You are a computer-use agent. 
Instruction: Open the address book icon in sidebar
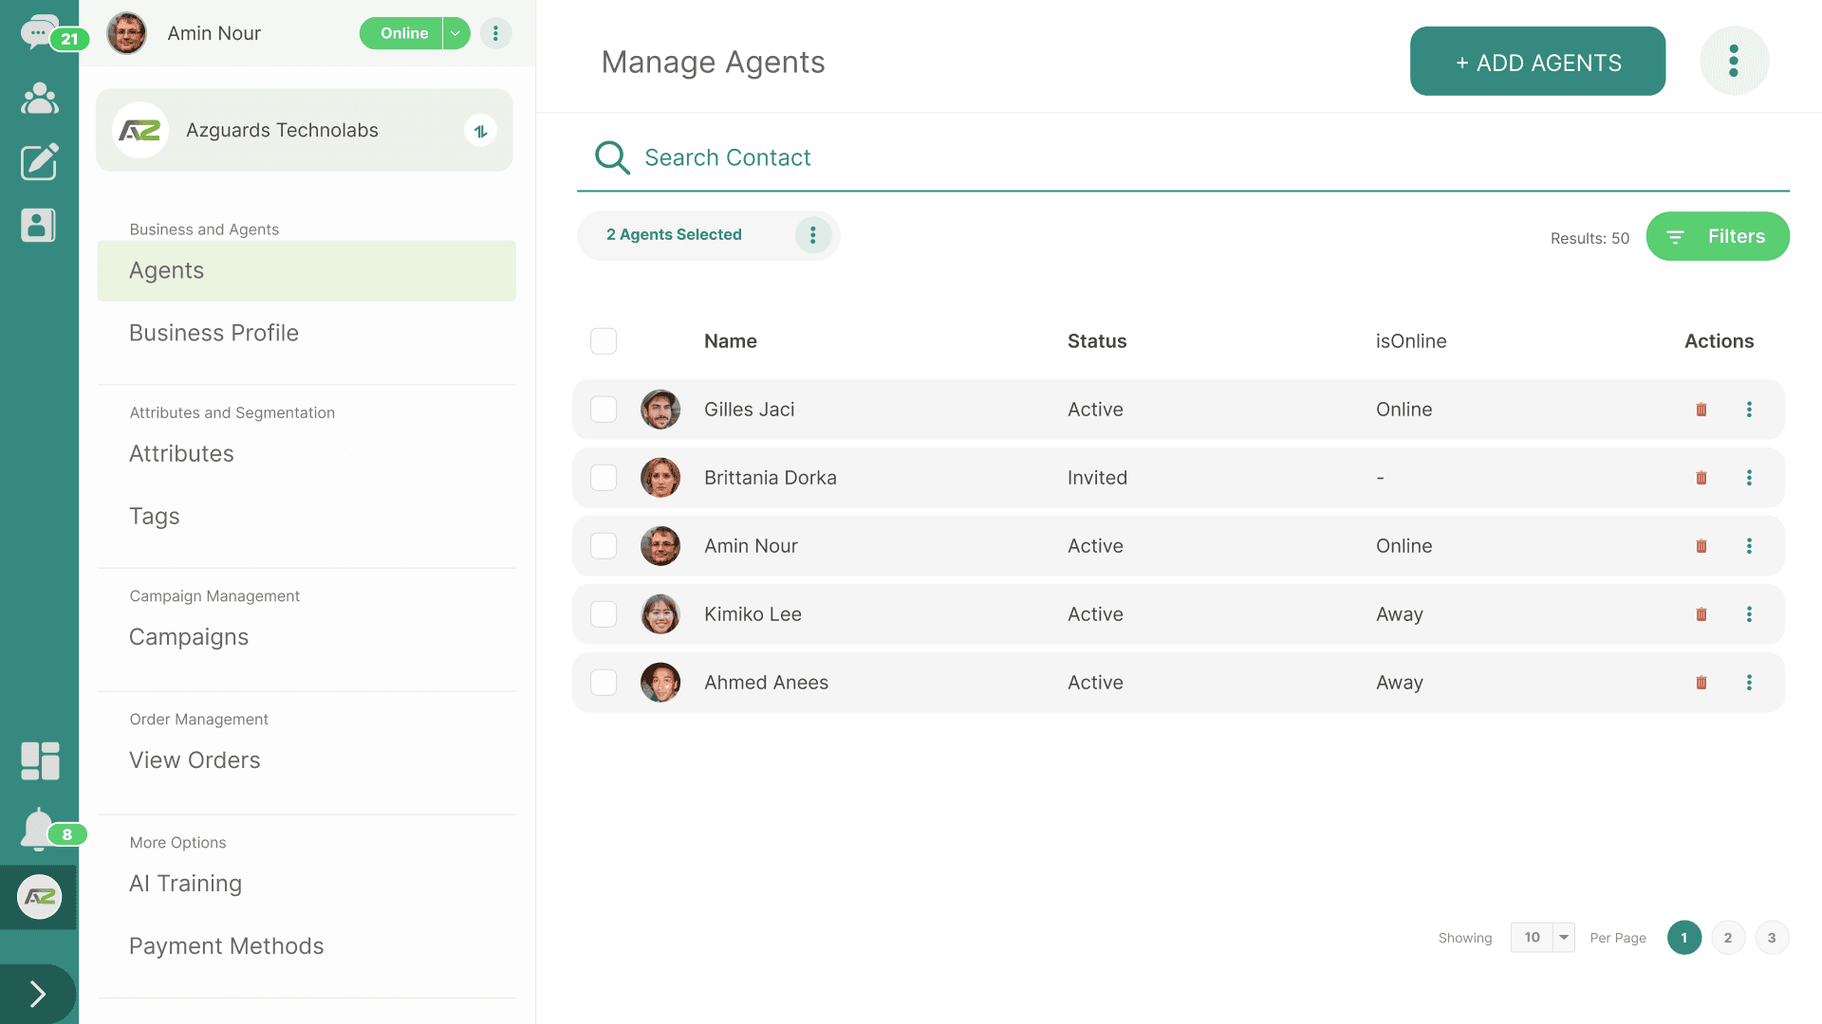[38, 226]
